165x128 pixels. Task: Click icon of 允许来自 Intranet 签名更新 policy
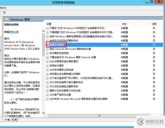point(48,99)
